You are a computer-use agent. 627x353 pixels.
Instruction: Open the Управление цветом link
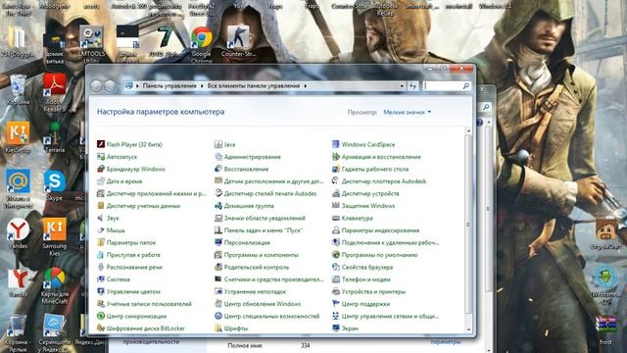click(133, 292)
